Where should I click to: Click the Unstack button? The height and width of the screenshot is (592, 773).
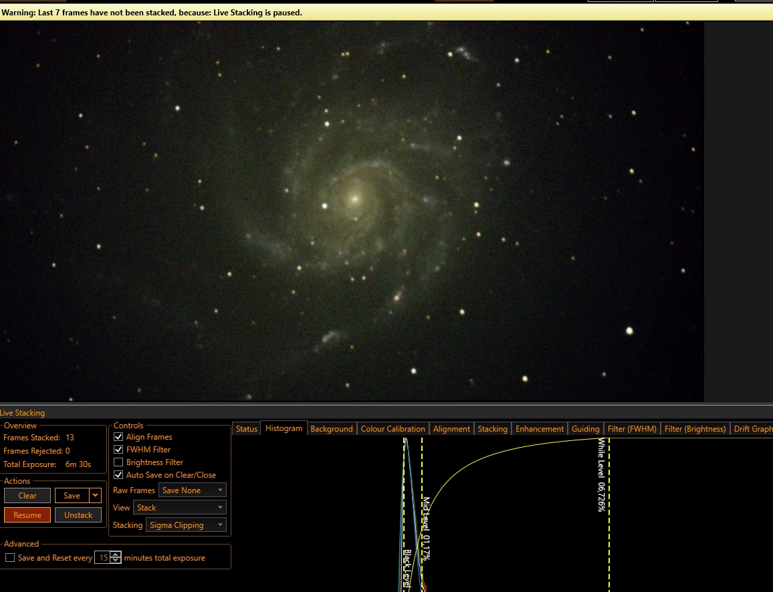tap(78, 515)
